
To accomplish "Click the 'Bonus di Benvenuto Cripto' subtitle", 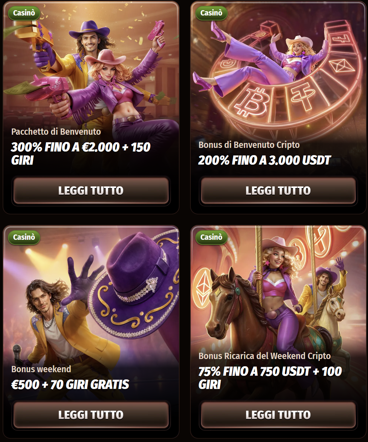I will tap(249, 145).
